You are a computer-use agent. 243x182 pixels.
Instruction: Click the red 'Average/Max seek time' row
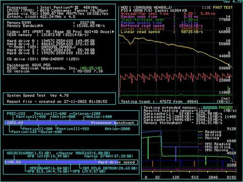(x=168, y=14)
